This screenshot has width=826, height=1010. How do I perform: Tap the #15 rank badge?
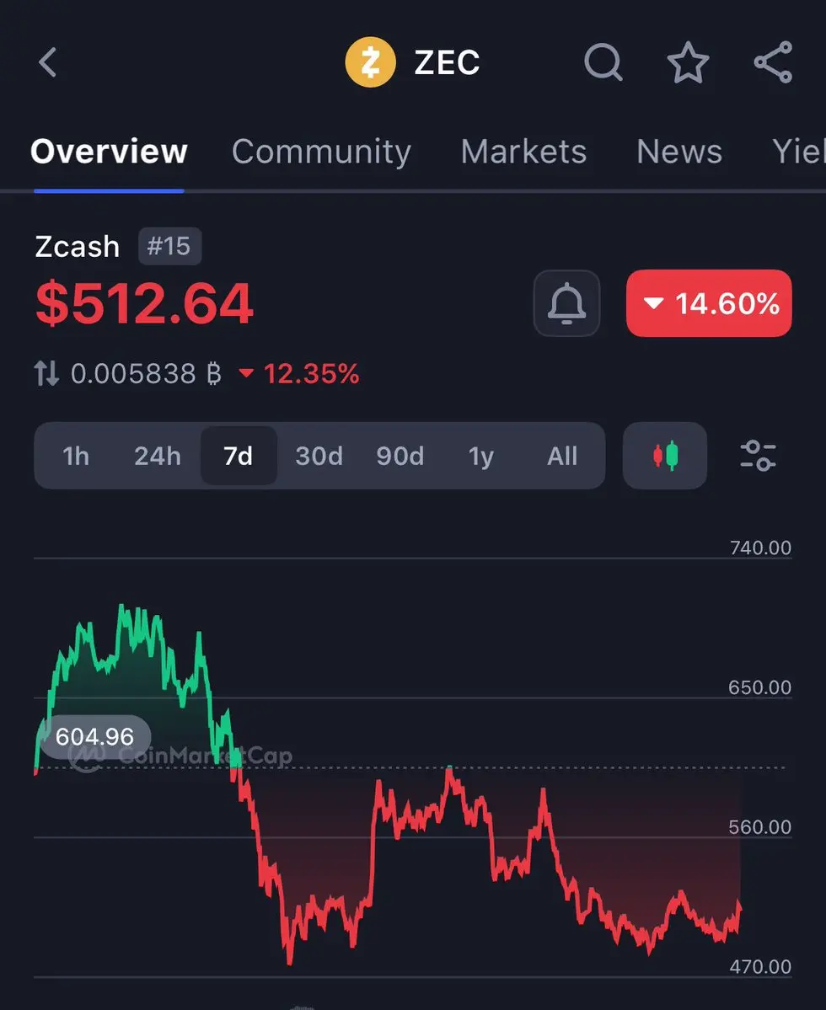pyautogui.click(x=169, y=246)
